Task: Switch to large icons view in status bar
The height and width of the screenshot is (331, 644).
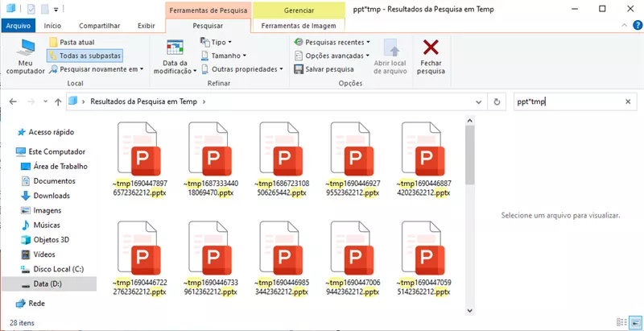Action: pyautogui.click(x=635, y=322)
